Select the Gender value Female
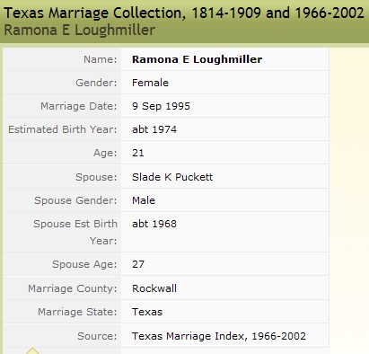Image resolution: width=369 pixels, height=354 pixels. point(150,83)
